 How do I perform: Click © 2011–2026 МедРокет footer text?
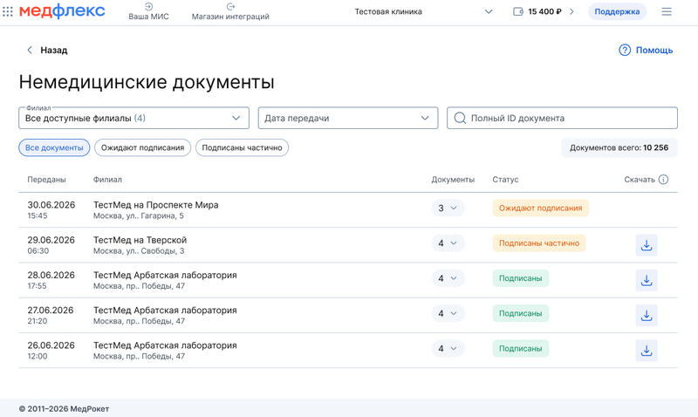64,408
